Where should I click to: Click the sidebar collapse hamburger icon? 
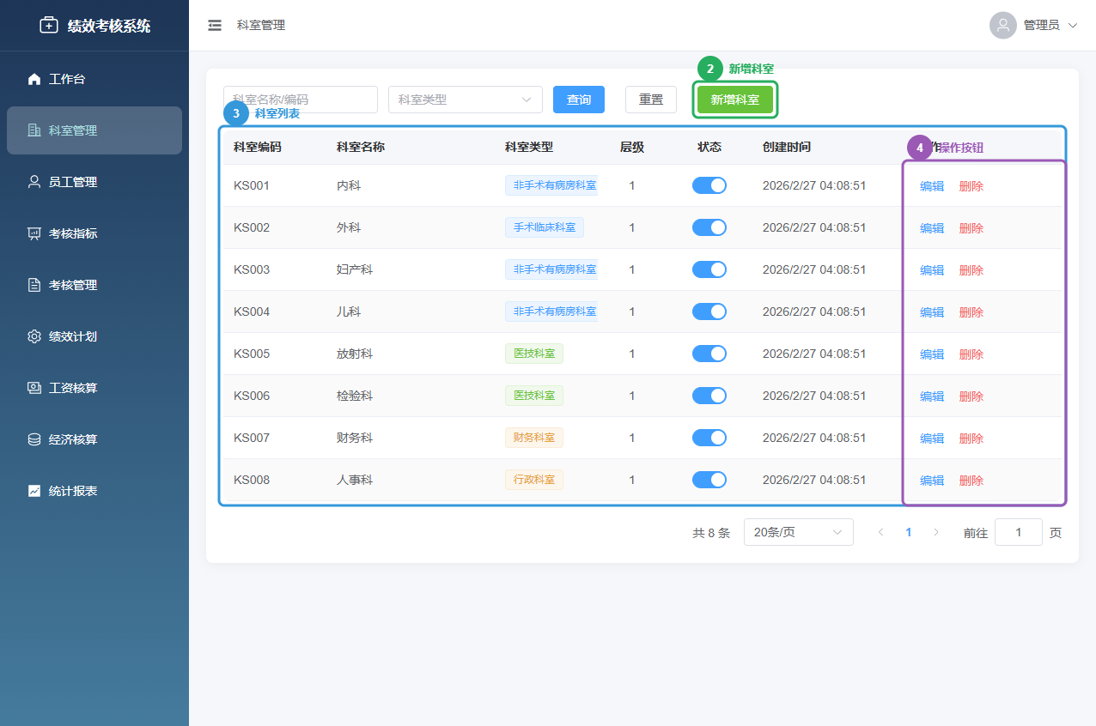pyautogui.click(x=215, y=26)
